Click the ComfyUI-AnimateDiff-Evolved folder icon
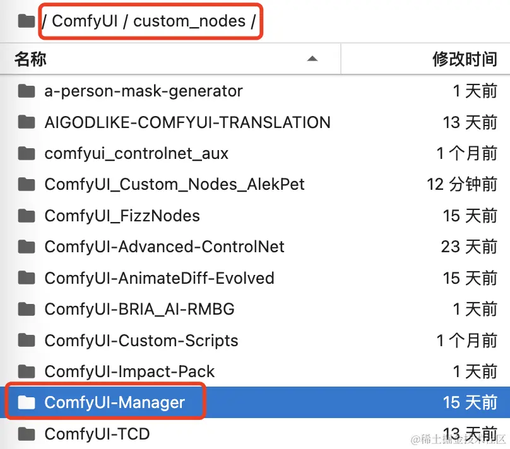 pyautogui.click(x=27, y=278)
